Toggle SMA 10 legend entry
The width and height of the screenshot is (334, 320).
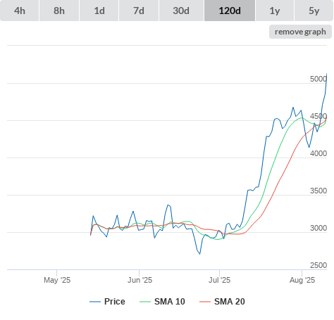pyautogui.click(x=170, y=302)
